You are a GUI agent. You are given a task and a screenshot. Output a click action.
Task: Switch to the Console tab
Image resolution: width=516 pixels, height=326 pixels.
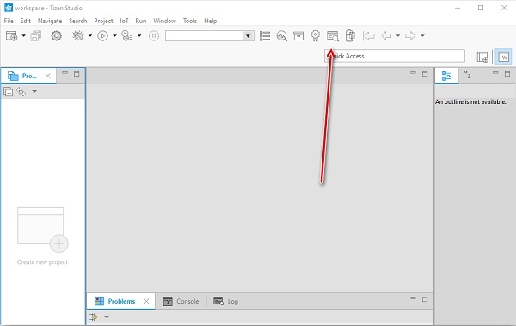click(x=181, y=301)
